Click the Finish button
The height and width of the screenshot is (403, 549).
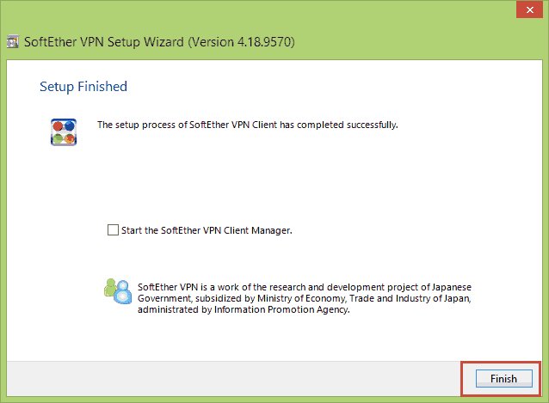[504, 379]
